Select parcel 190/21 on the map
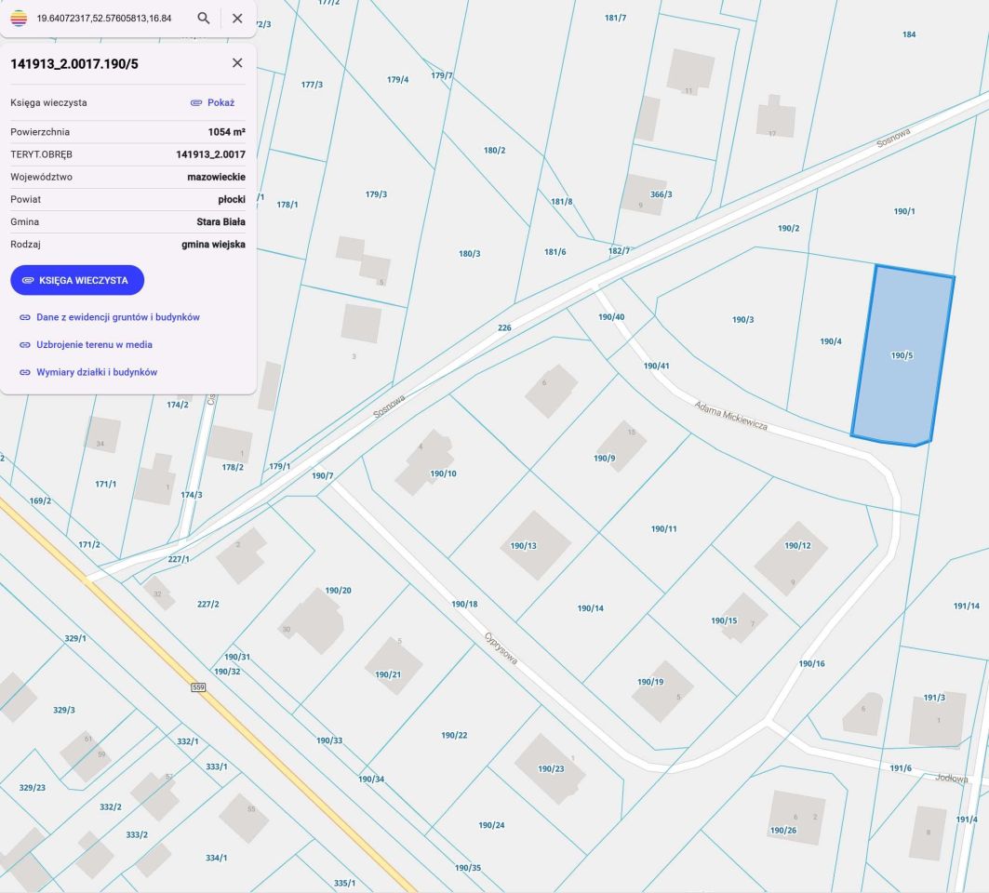This screenshot has height=893, width=989. pyautogui.click(x=388, y=674)
